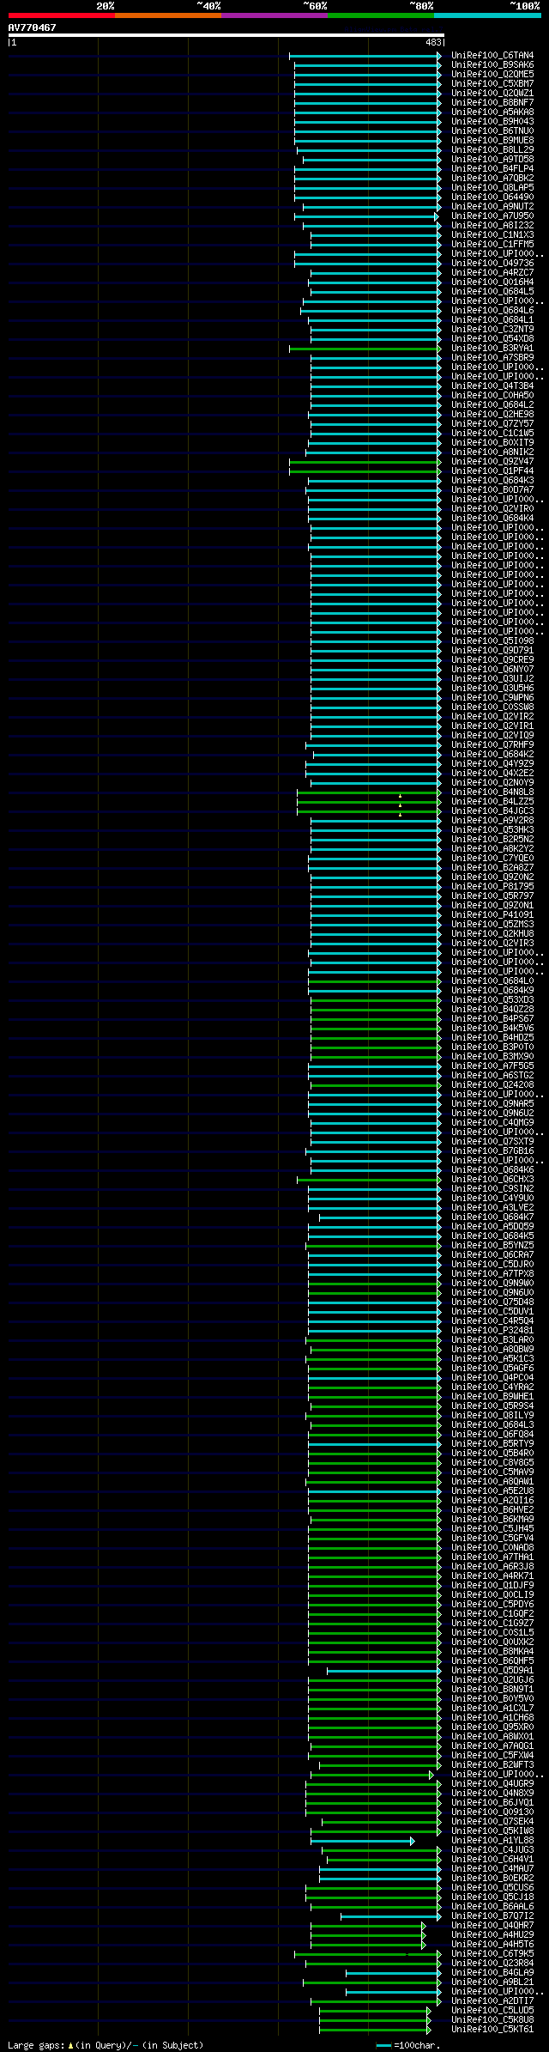Image resolution: width=549 pixels, height=2052 pixels.
Task: Open hit UniRef100_Q2HE98
Action: pos(492,415)
